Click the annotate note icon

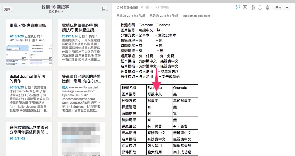coord(253,7)
